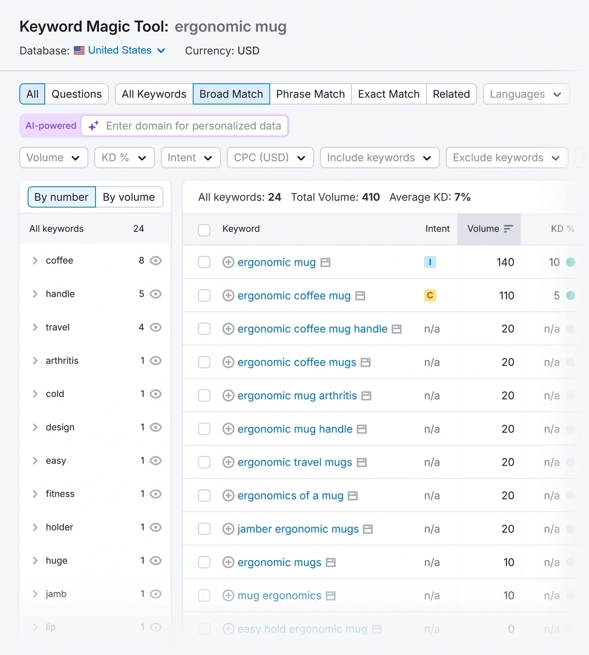Click the Enter domain for personalized data field

(191, 126)
